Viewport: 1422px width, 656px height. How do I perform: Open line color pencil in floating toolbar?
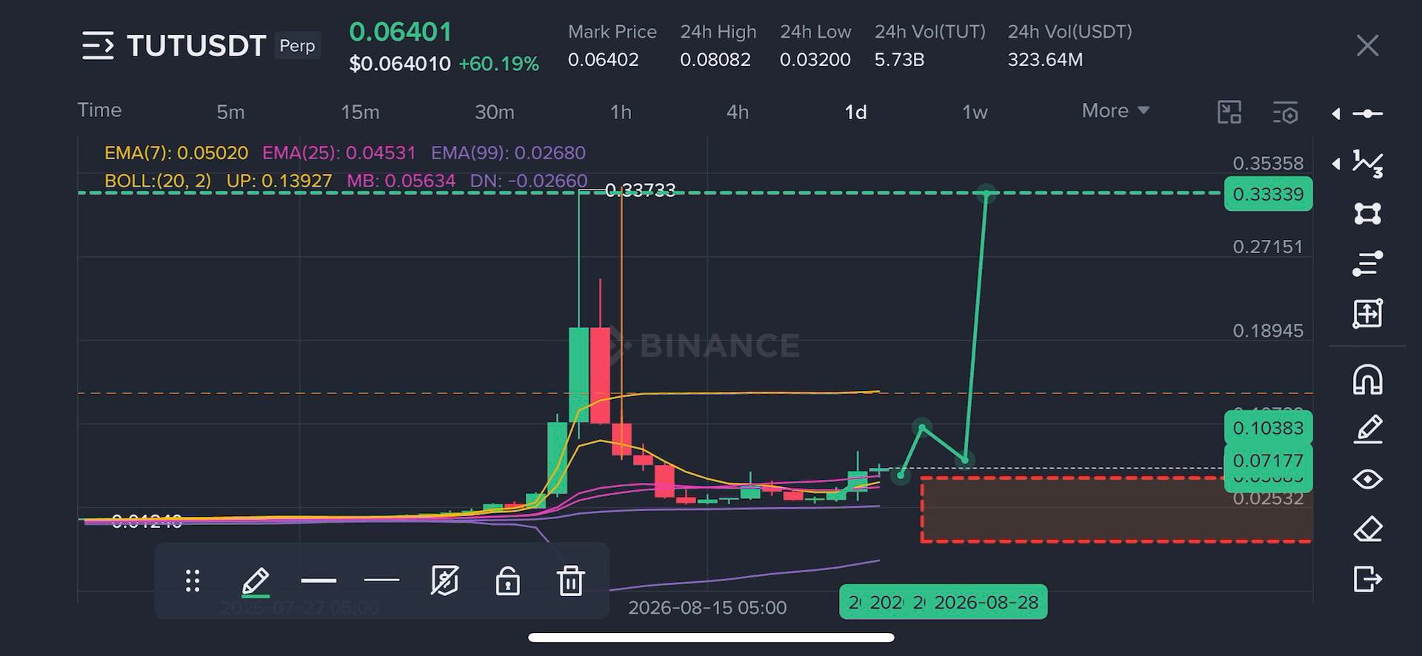click(x=256, y=582)
